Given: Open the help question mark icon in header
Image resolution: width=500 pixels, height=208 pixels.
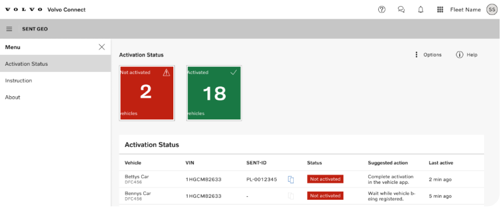Looking at the screenshot, I should tap(382, 10).
